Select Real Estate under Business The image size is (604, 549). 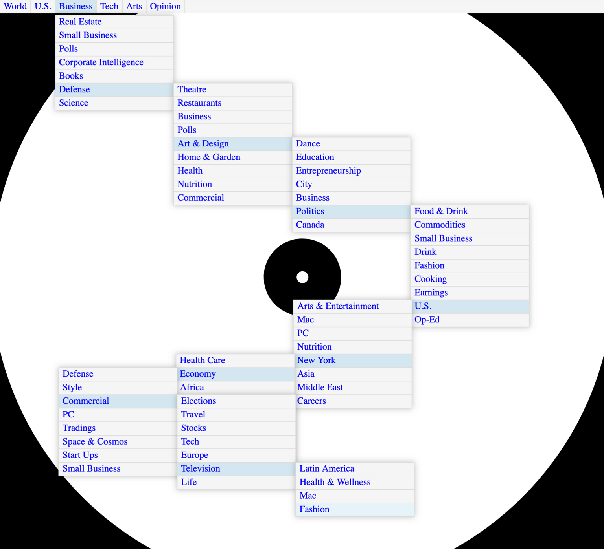(80, 22)
